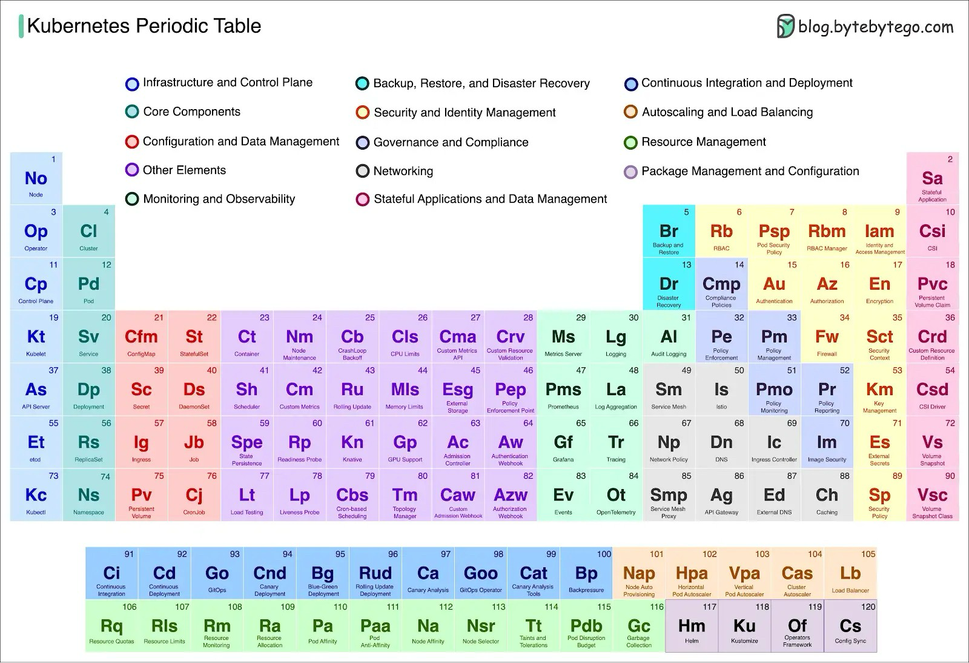The width and height of the screenshot is (969, 663).
Task: Select the Autoscaling and Load Balancing legend label
Action: click(727, 112)
